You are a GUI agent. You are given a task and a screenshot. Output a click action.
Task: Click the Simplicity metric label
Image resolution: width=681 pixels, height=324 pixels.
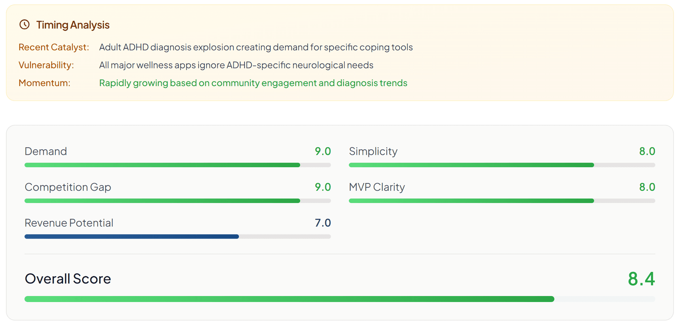tap(373, 151)
